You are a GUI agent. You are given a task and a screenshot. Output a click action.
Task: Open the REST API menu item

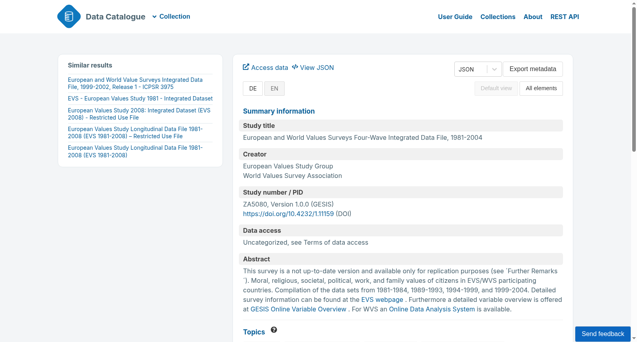tap(565, 17)
